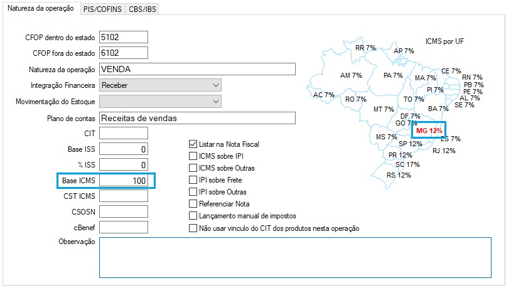511x288 pixels.
Task: Toggle Não usar vínculo do CIT checkbox
Action: coord(193,228)
